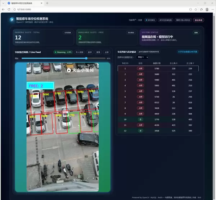The width and height of the screenshot is (216, 200).
Task: Open the browser three-dot settings menu
Action: pyautogui.click(x=211, y=9)
